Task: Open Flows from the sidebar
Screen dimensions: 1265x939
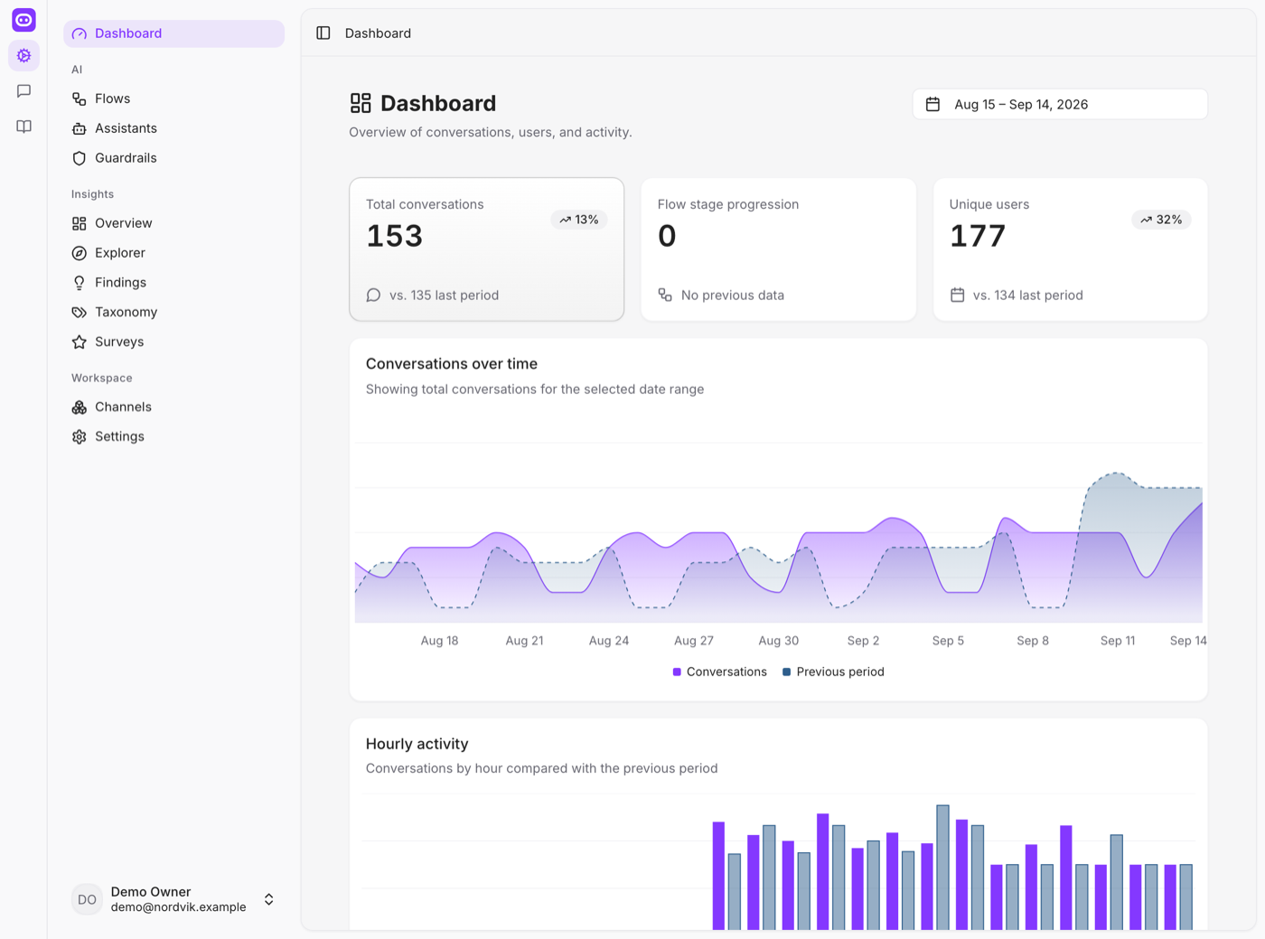Action: pyautogui.click(x=173, y=99)
